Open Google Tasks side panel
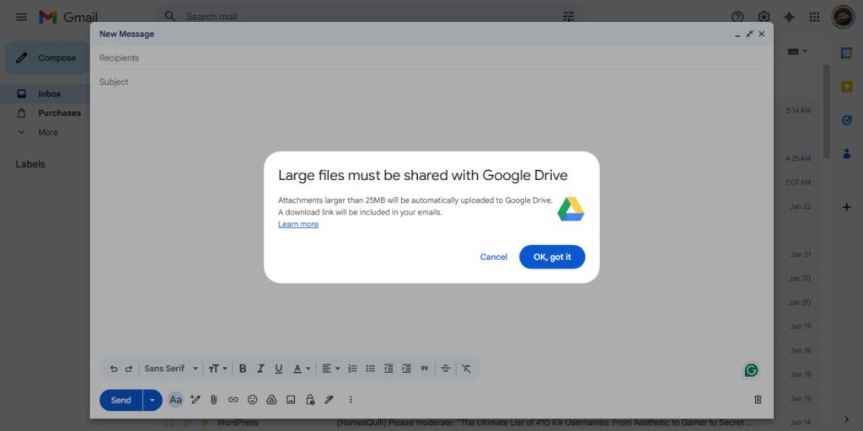The height and width of the screenshot is (431, 863). [846, 120]
